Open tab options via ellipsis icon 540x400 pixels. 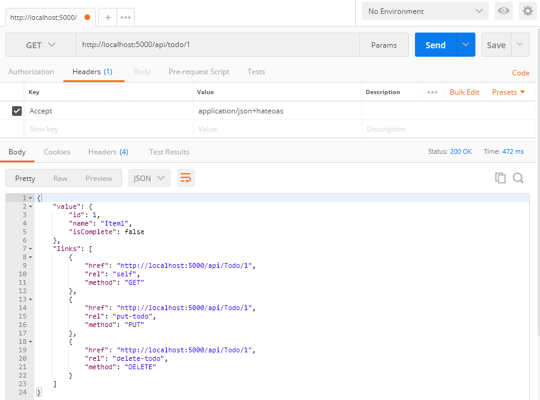click(x=124, y=17)
